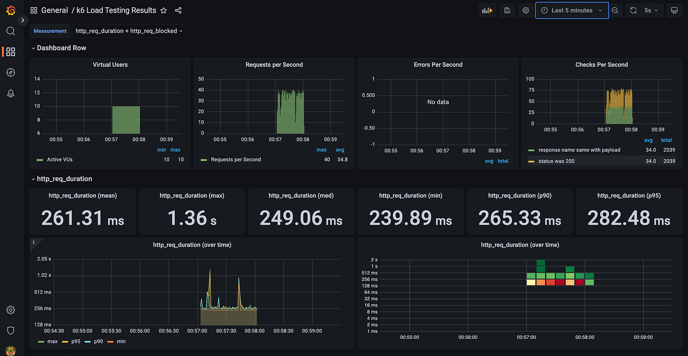Open Explore compass icon
The width and height of the screenshot is (688, 356).
[11, 72]
